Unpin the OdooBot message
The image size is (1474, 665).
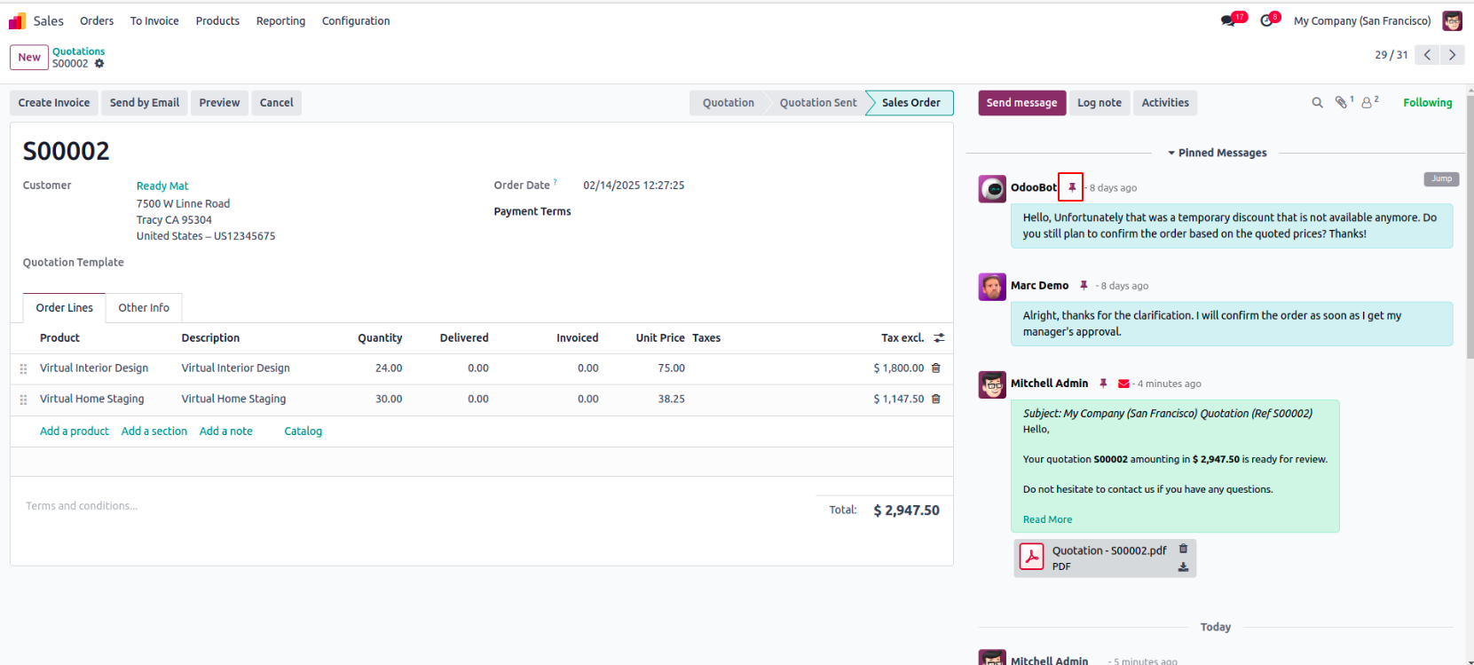1071,187
